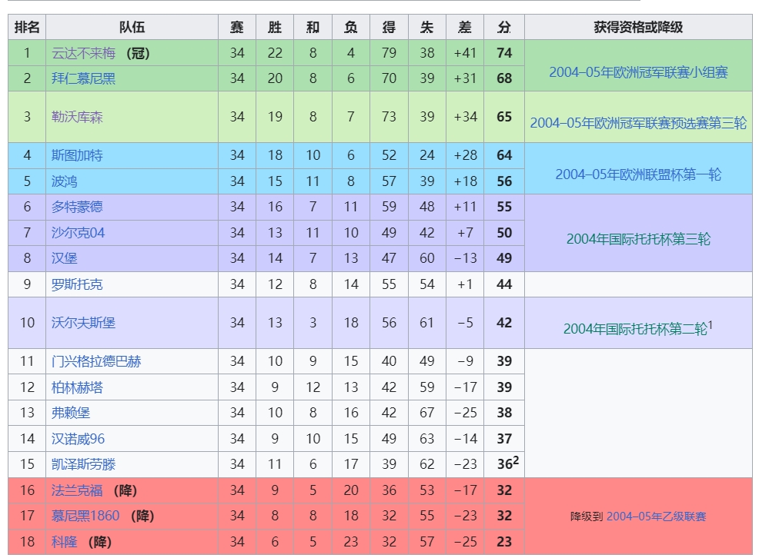Open 2004–05年欧洲冠军联赛小组赛 link
The image size is (759, 558).
click(x=638, y=72)
